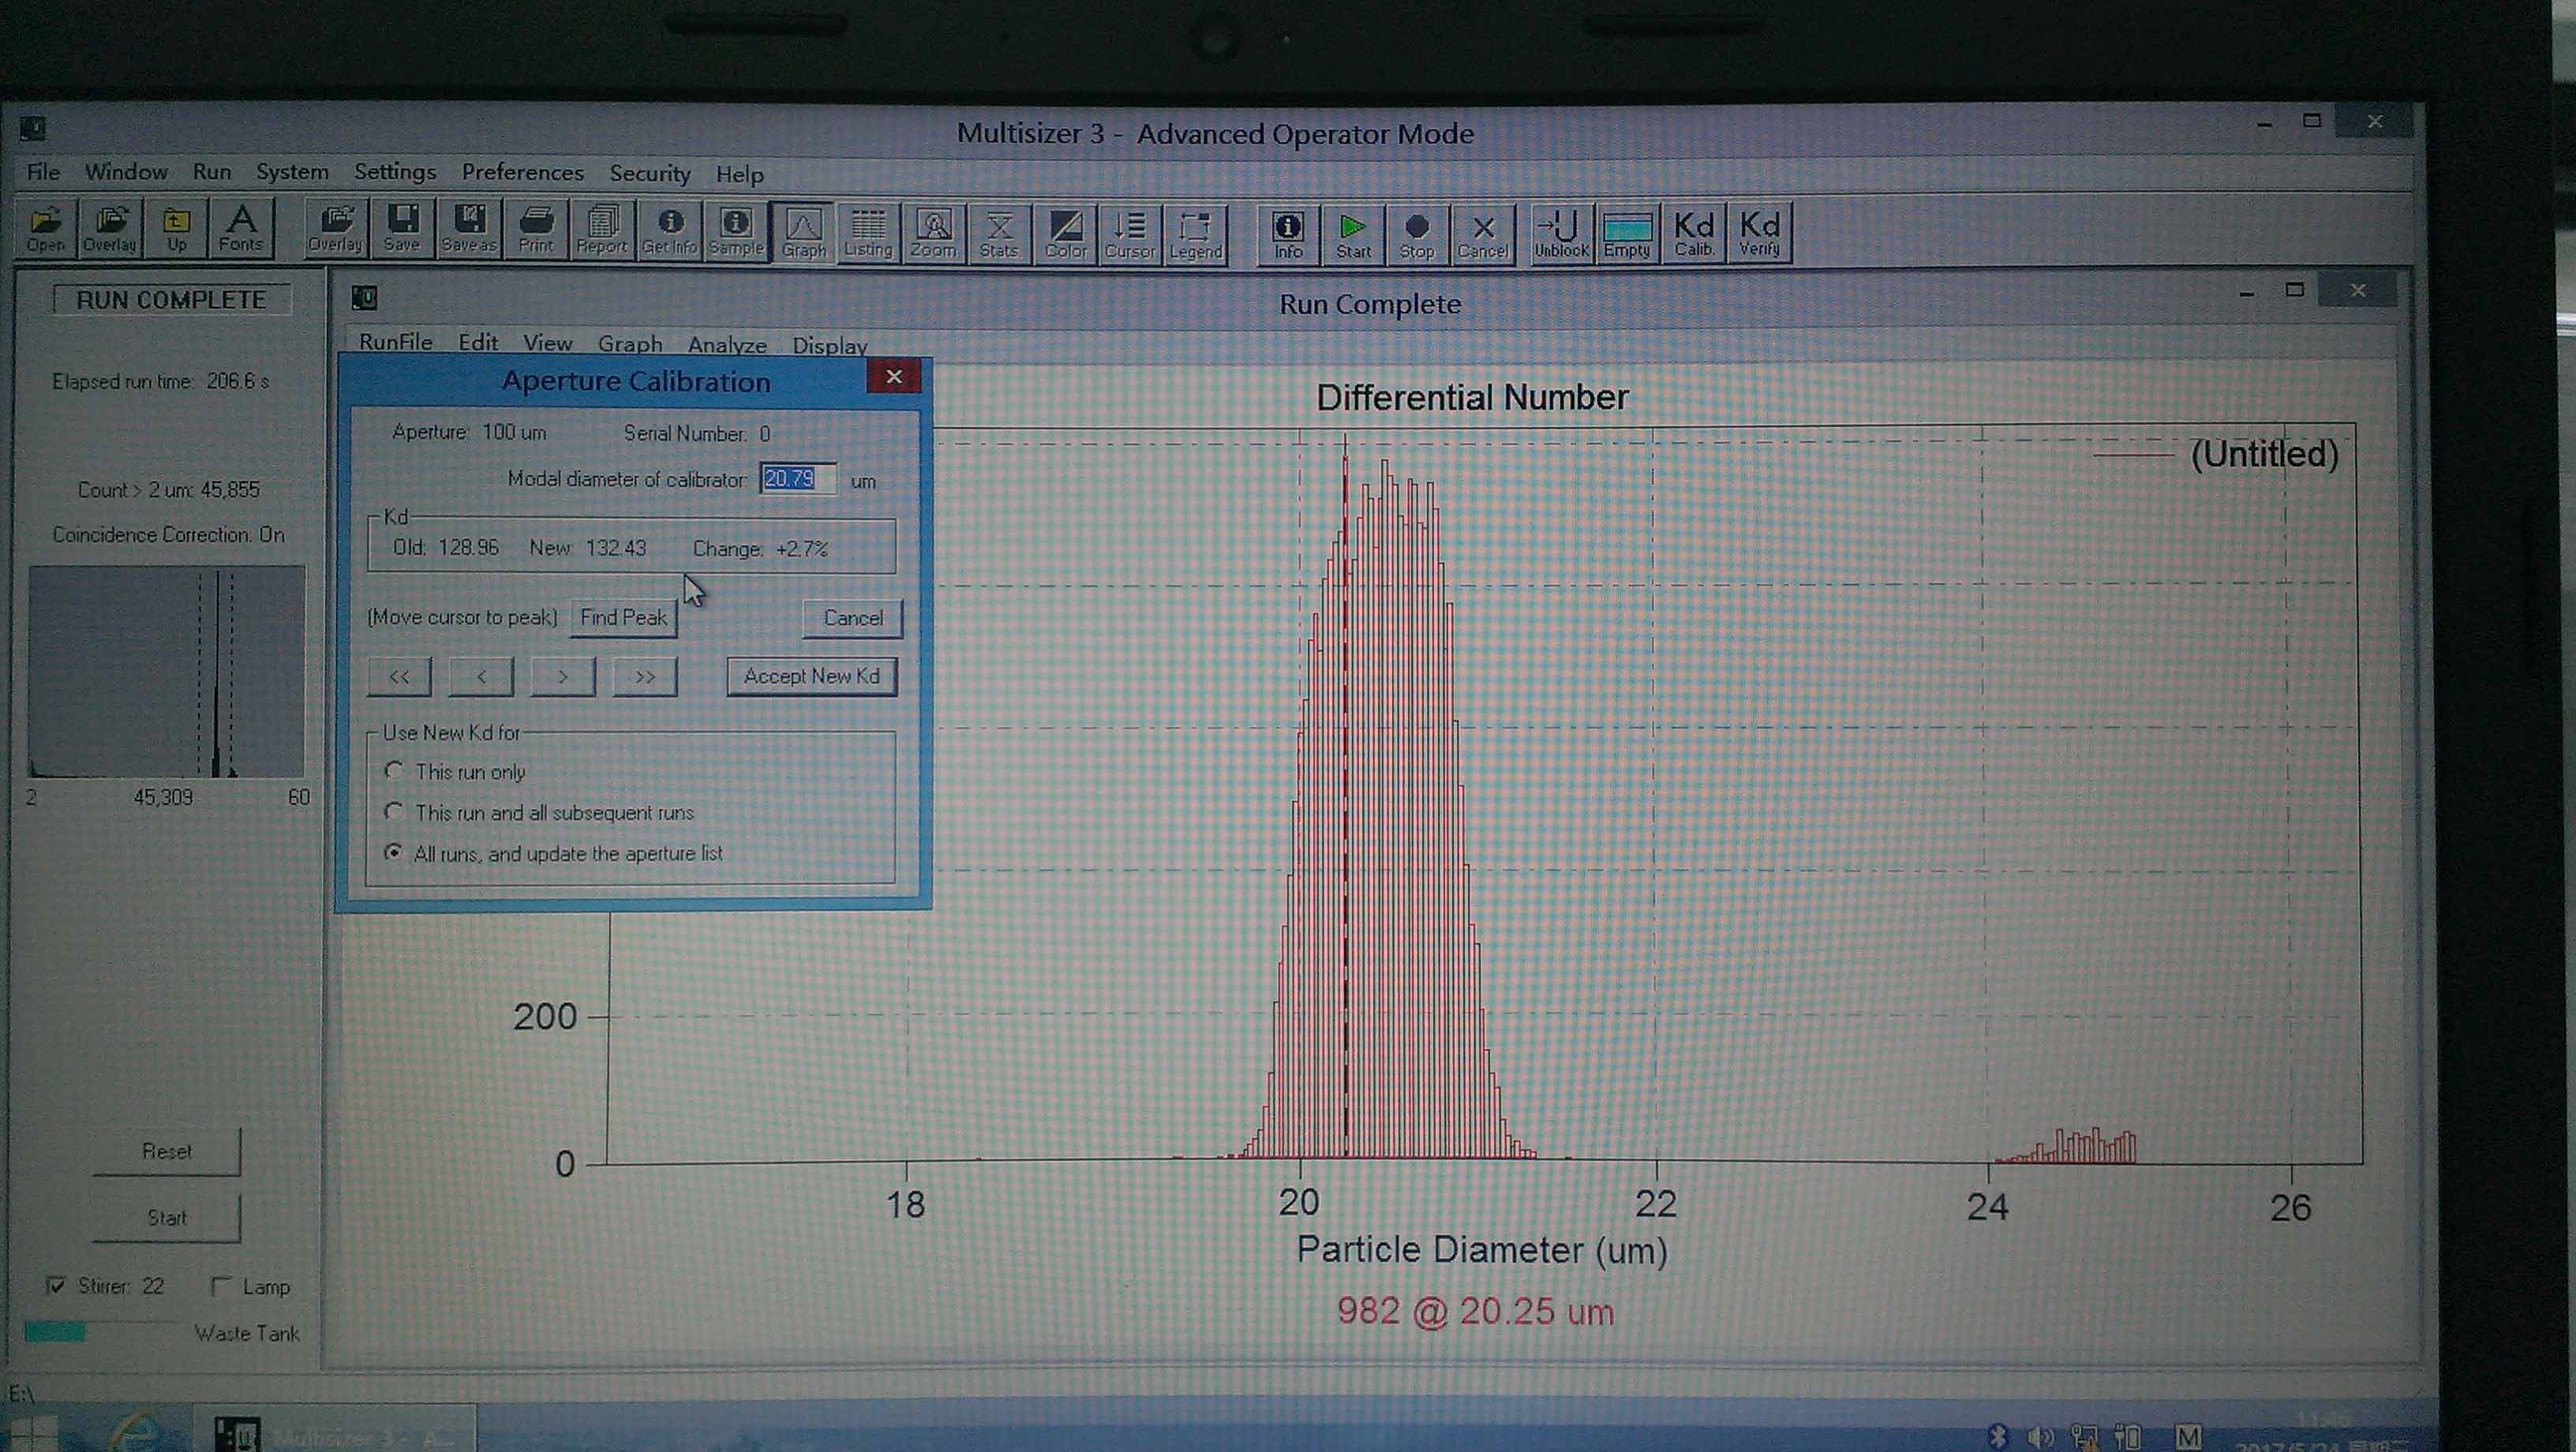Image resolution: width=2576 pixels, height=1452 pixels.
Task: Toggle the Stirrer checkbox
Action: click(x=57, y=1285)
